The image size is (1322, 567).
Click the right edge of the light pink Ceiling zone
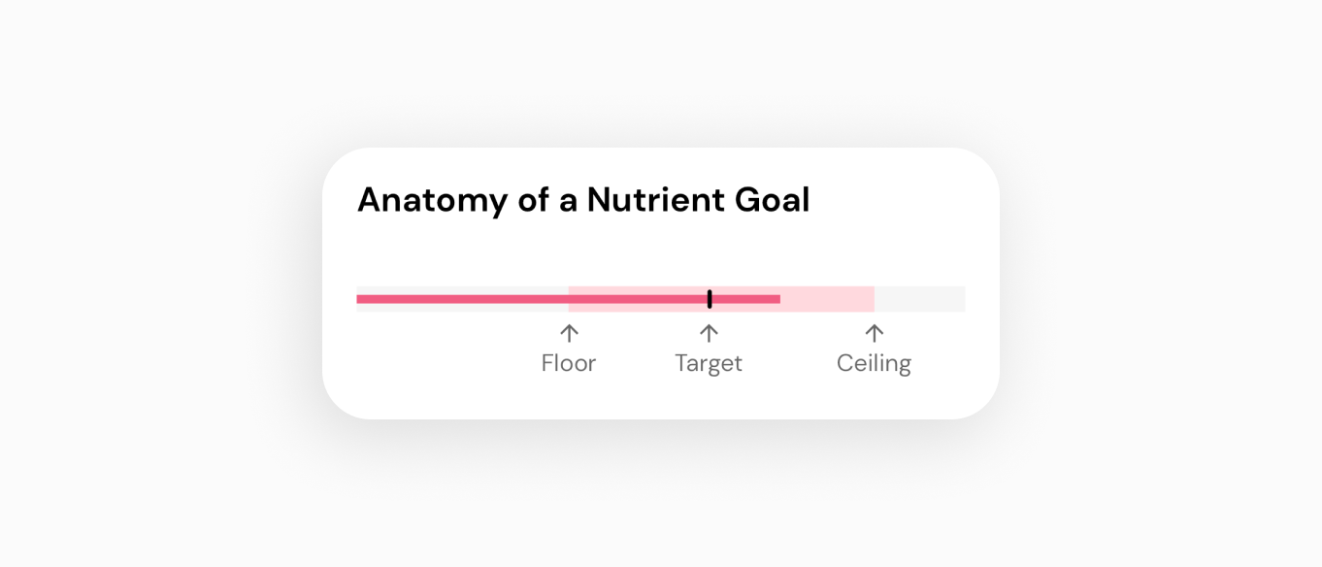pos(872,299)
